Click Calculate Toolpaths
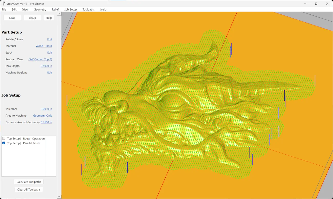333x199 pixels. pos(29,182)
